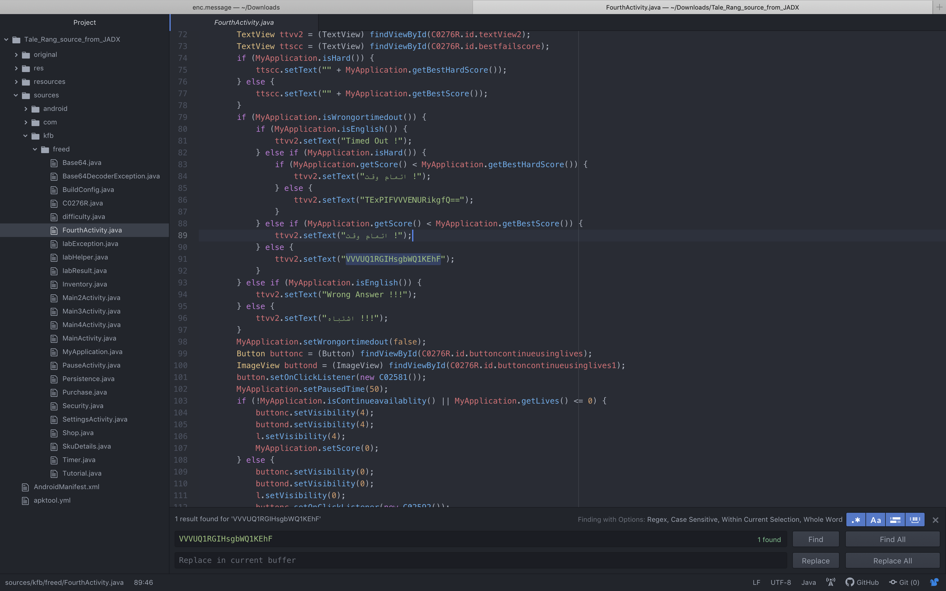Close the find and replace panel
This screenshot has height=591, width=946.
pos(936,520)
